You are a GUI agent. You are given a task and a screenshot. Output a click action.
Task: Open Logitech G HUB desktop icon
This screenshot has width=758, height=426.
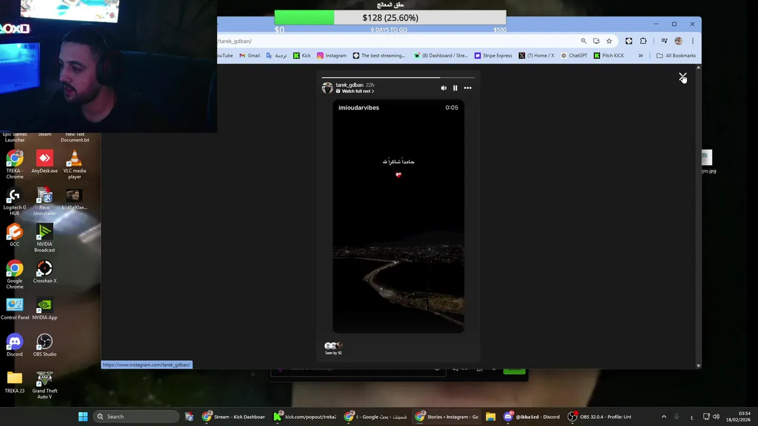pyautogui.click(x=15, y=201)
